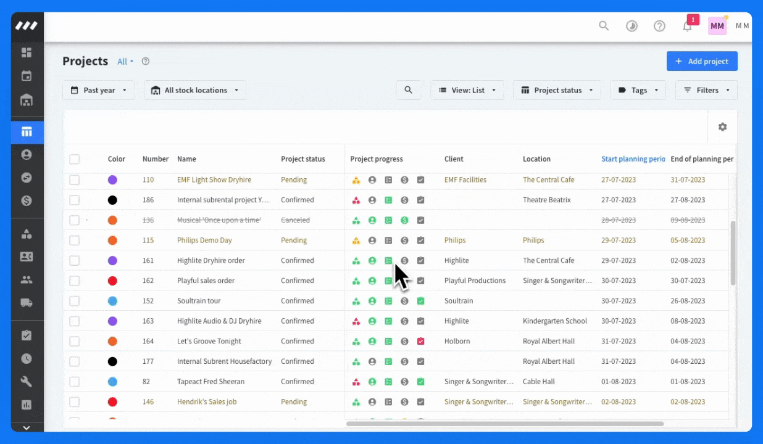
Task: Sort by the Project status column header
Action: pos(302,159)
